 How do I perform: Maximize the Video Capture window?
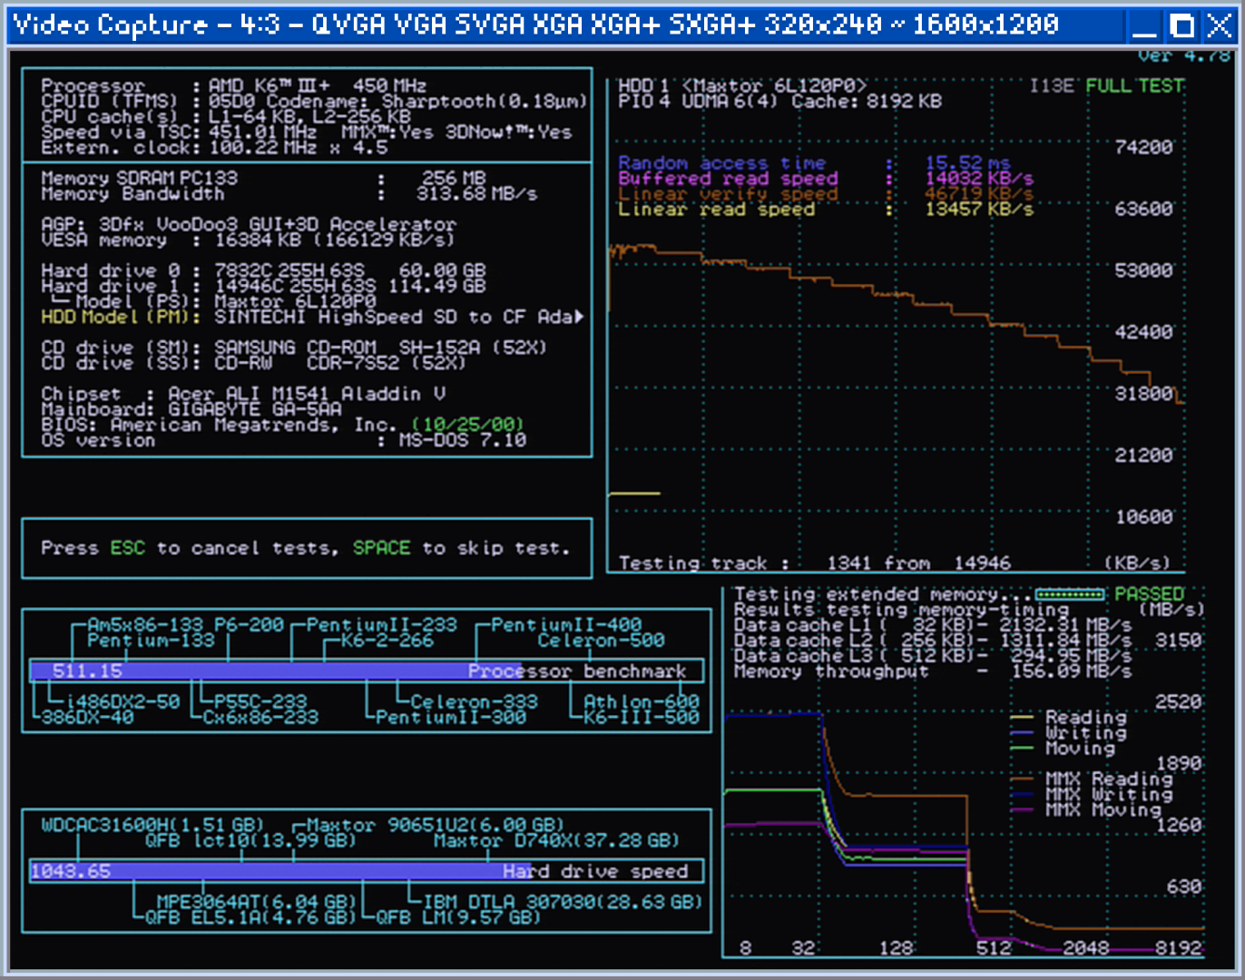1182,25
